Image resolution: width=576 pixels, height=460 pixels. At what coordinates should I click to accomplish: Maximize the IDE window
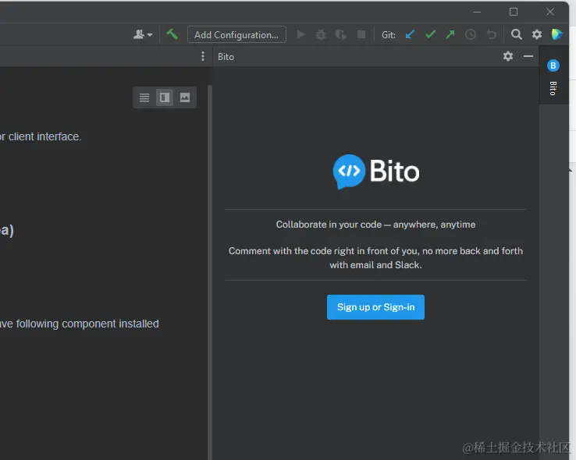(514, 12)
